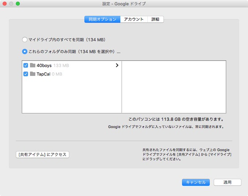248x196 pixels.
Task: Select これらのフォルダのみ同期 radio button
Action: click(x=25, y=51)
